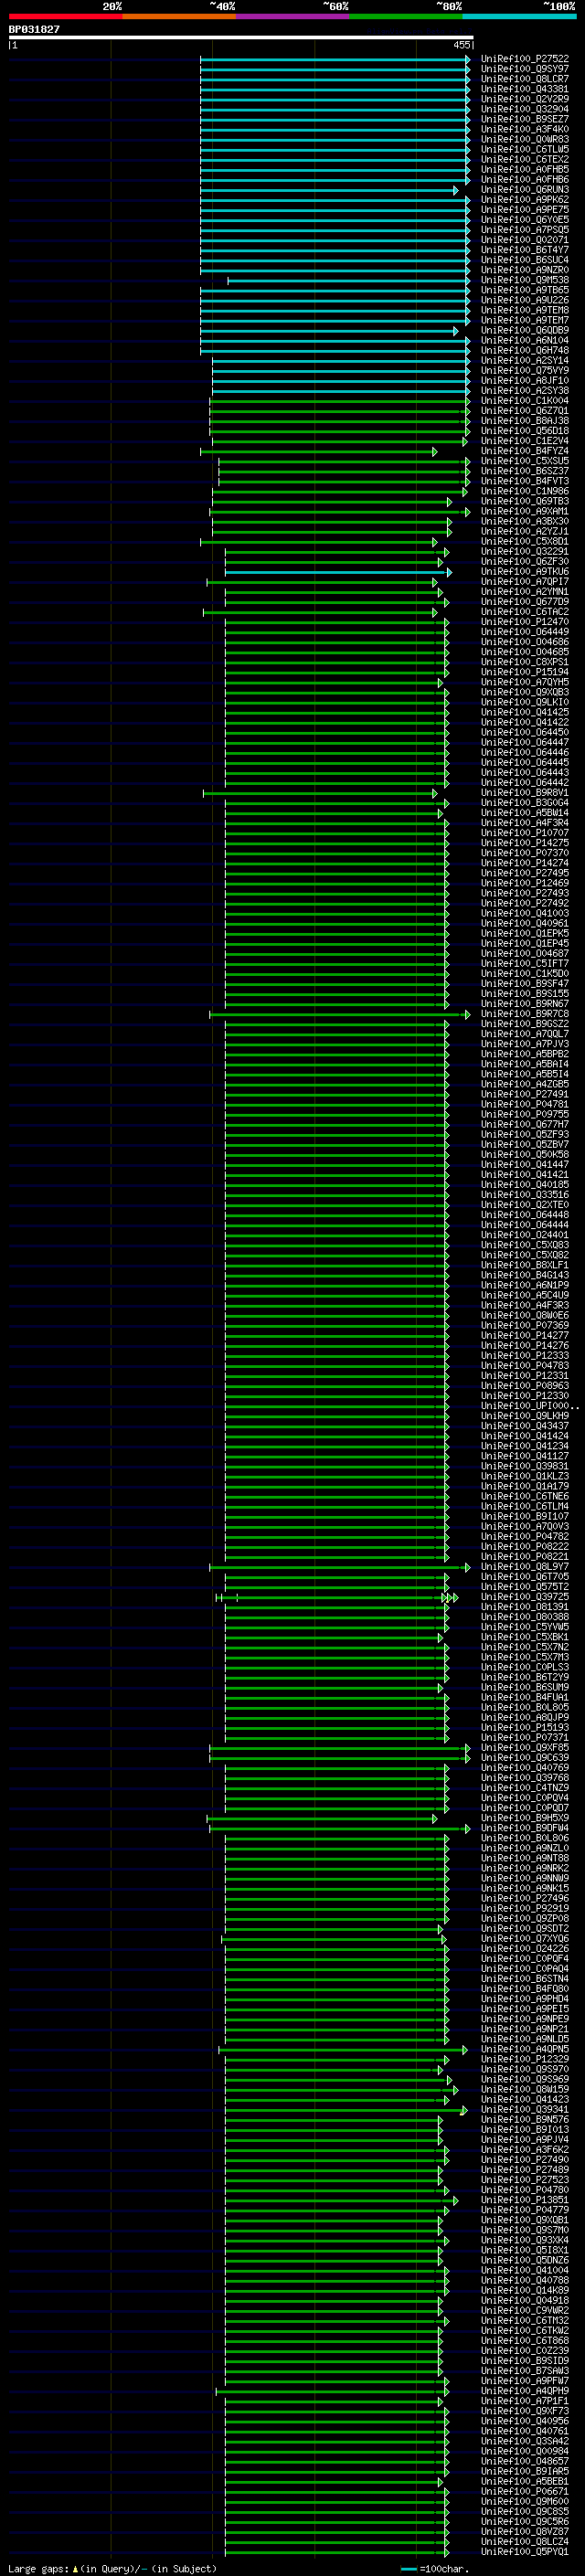Select the UniRef100_Q41424 label
Viewport: 585px width, 2576px height.
[x=524, y=1436]
